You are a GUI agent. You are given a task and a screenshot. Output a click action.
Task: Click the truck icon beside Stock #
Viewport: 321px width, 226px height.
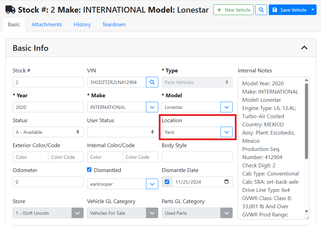click(x=11, y=10)
